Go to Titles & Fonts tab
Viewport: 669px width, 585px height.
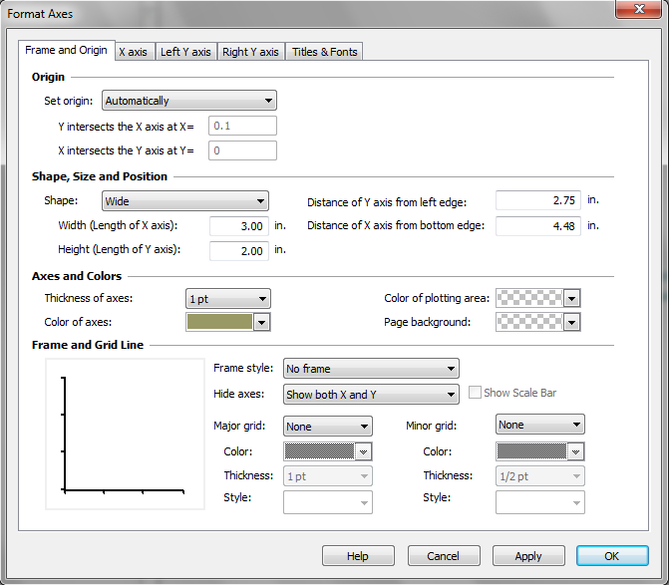click(x=325, y=52)
